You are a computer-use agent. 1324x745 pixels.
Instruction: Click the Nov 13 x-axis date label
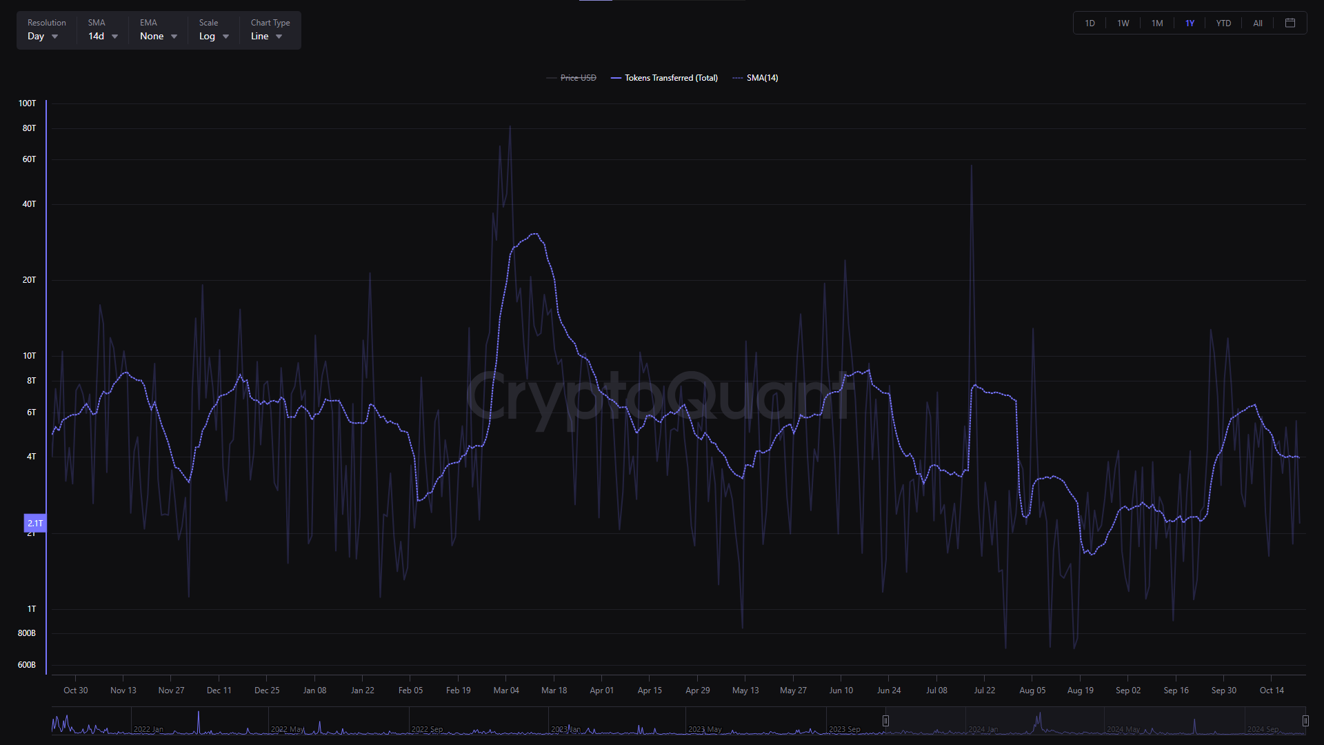click(x=123, y=691)
